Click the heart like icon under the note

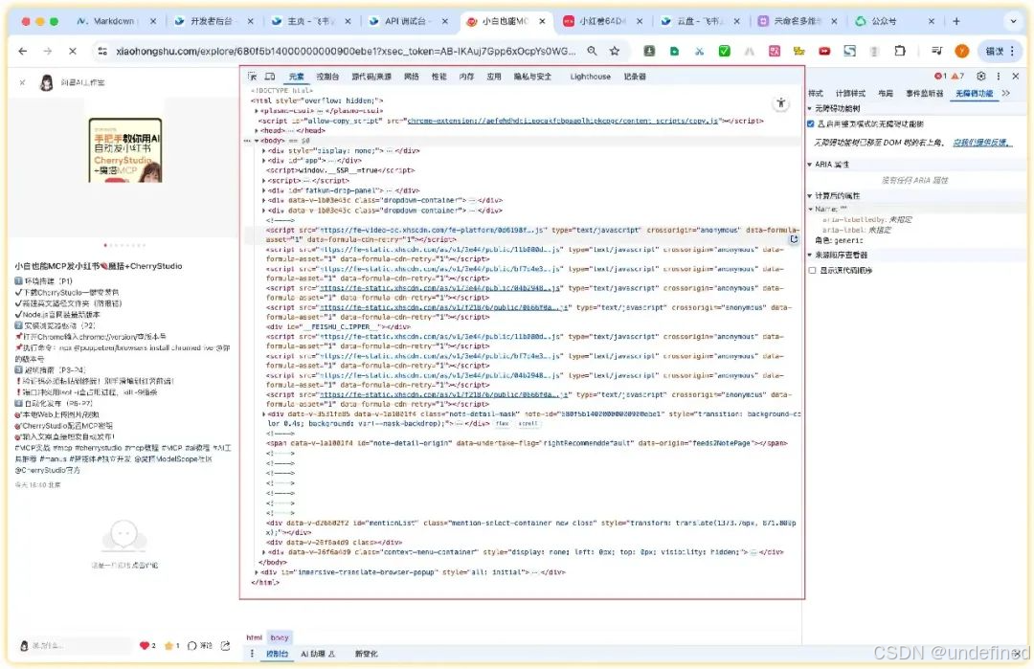145,646
